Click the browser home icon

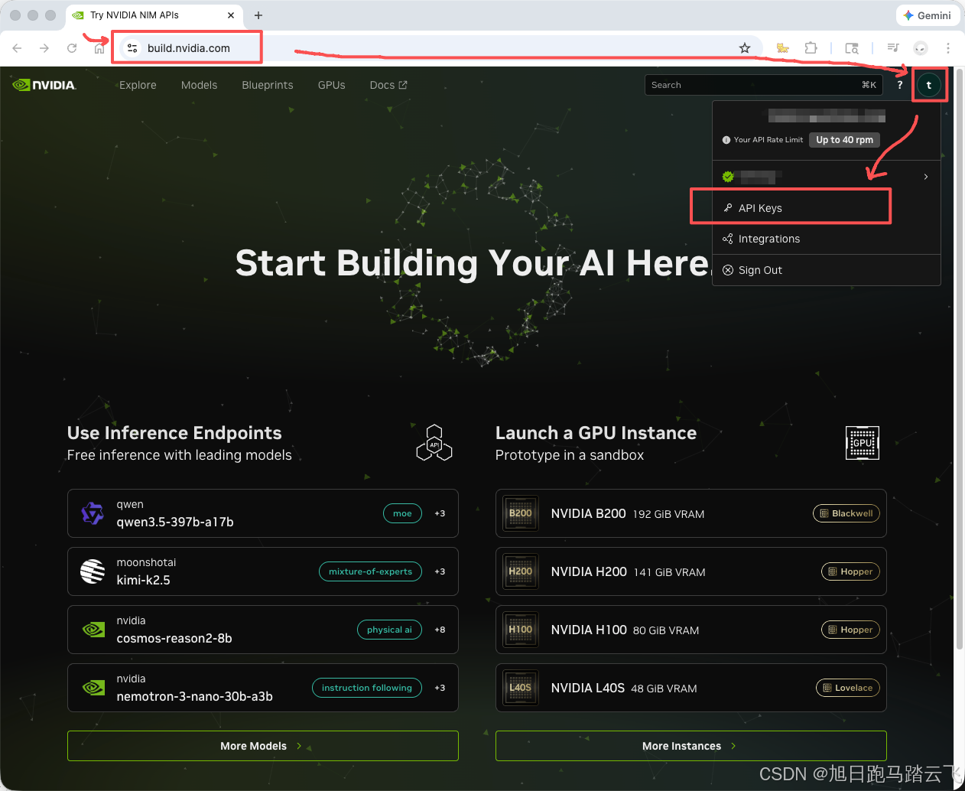(x=99, y=48)
